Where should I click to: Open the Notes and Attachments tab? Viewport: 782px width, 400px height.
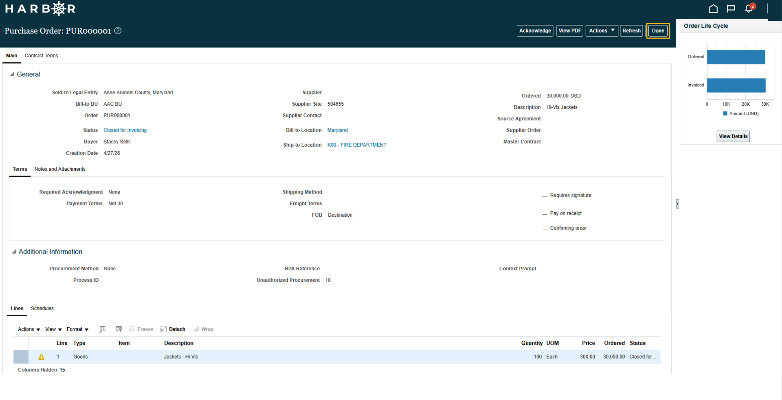(x=60, y=169)
